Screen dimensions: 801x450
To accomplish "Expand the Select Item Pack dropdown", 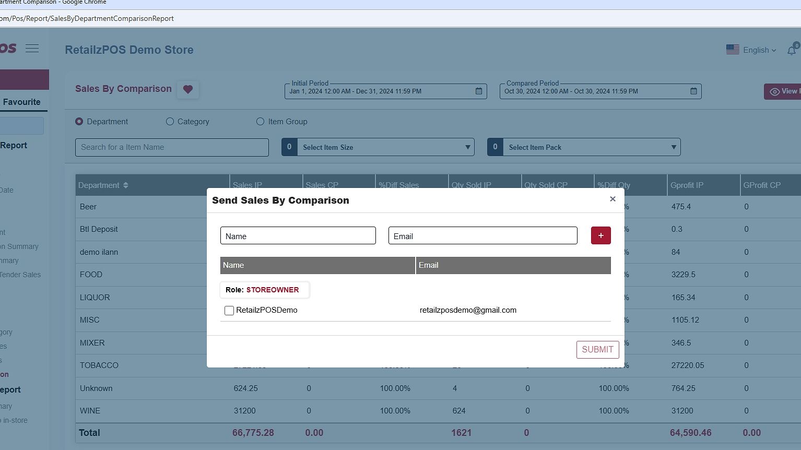I will (x=673, y=147).
